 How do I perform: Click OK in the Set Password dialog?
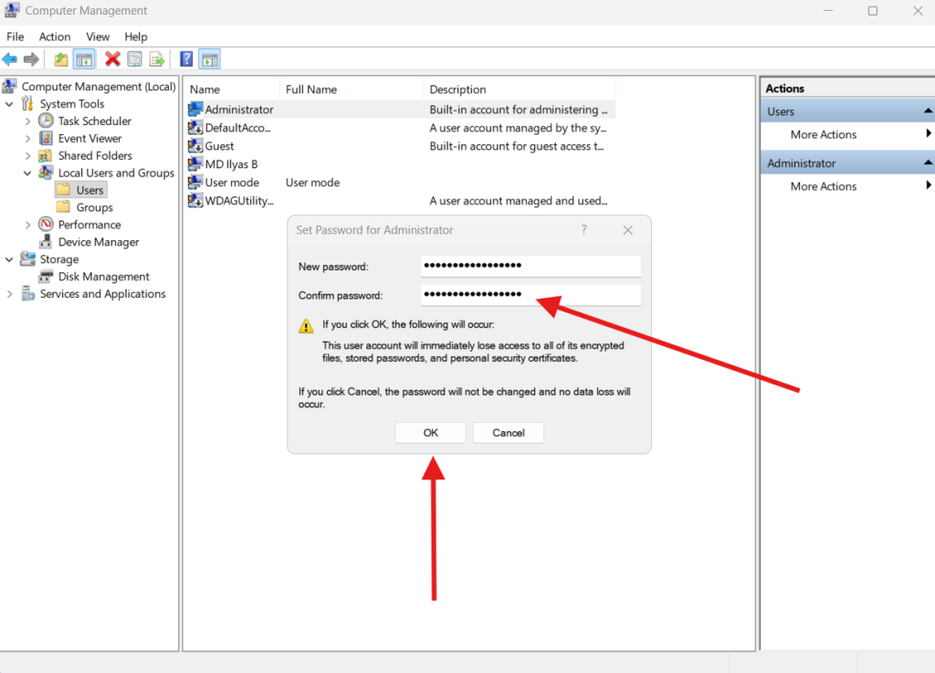tap(430, 432)
